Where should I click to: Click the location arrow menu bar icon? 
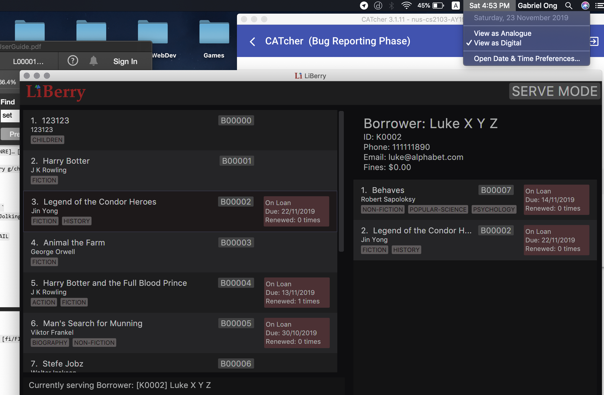(x=364, y=6)
